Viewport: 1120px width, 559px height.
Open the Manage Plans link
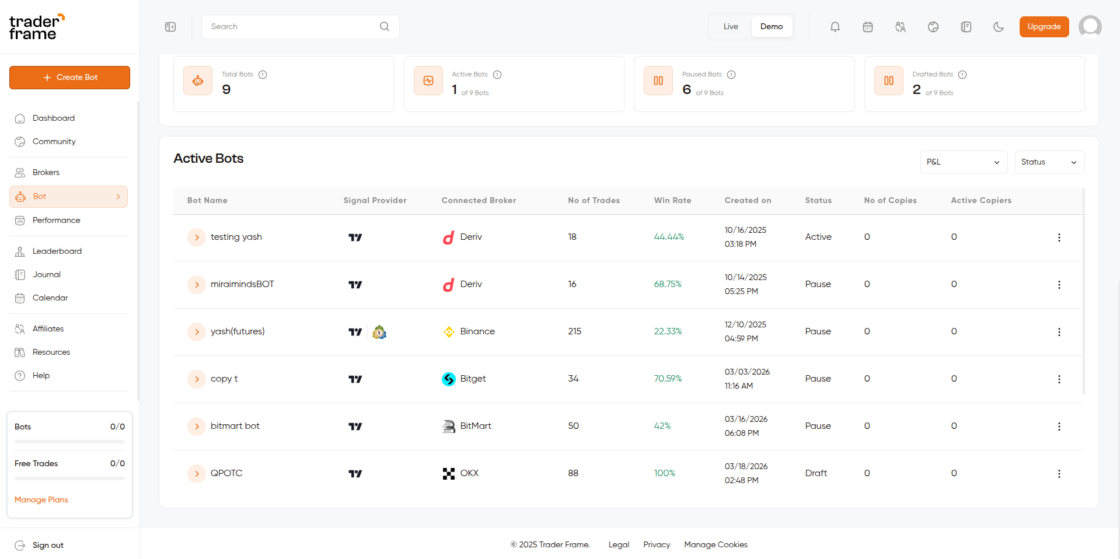pos(41,499)
